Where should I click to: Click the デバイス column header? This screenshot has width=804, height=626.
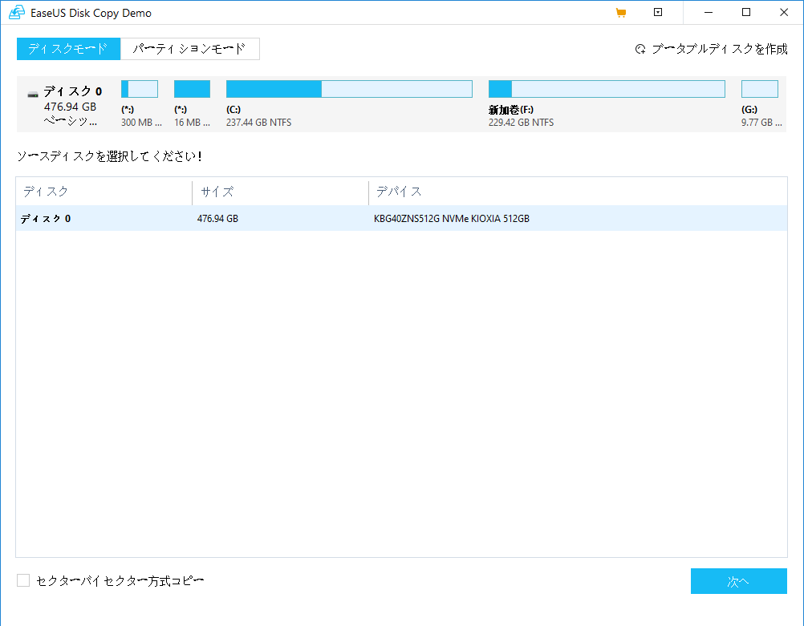pos(392,192)
